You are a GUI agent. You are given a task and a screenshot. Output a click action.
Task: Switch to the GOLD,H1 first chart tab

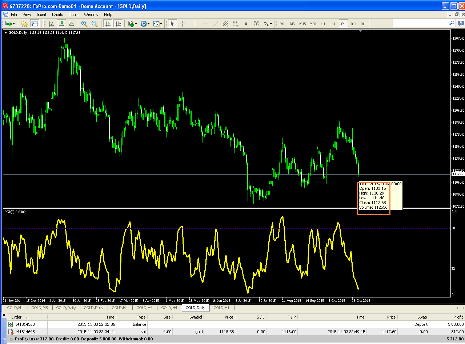[15, 308]
